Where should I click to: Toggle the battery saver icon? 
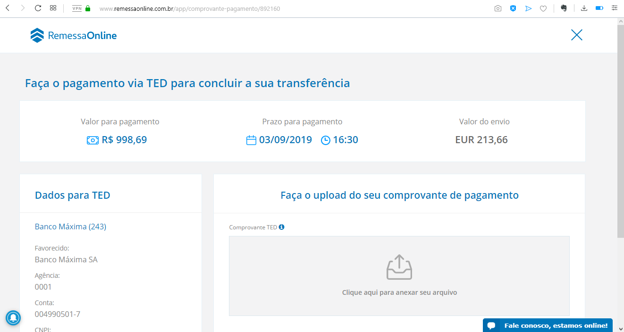click(599, 8)
